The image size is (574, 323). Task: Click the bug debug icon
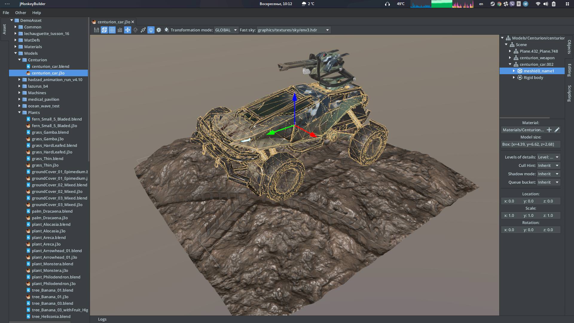pos(167,30)
